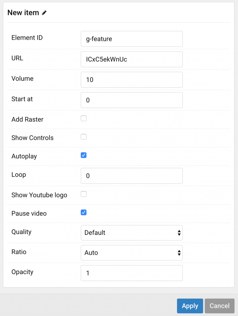Enable Show Controls for the video
238x316 pixels.
(x=83, y=137)
